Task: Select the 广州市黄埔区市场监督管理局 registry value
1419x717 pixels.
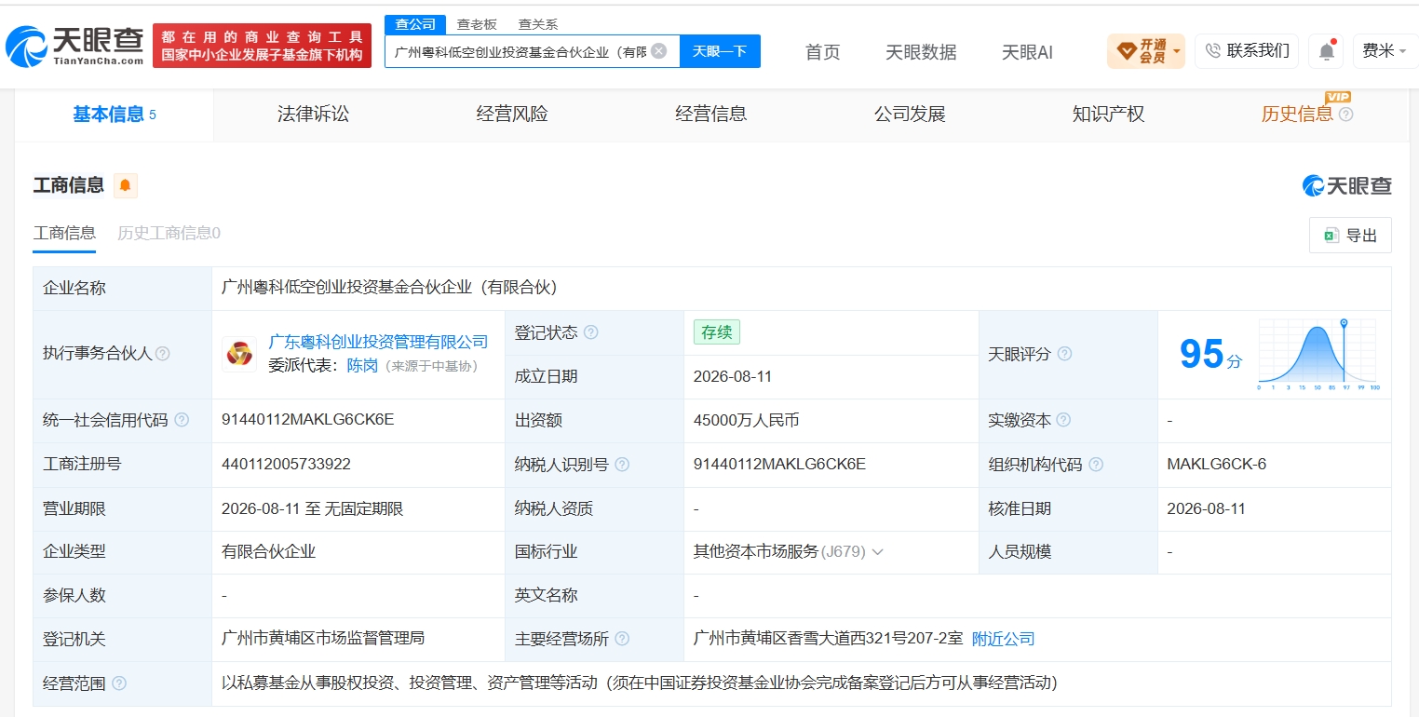Action: [323, 639]
